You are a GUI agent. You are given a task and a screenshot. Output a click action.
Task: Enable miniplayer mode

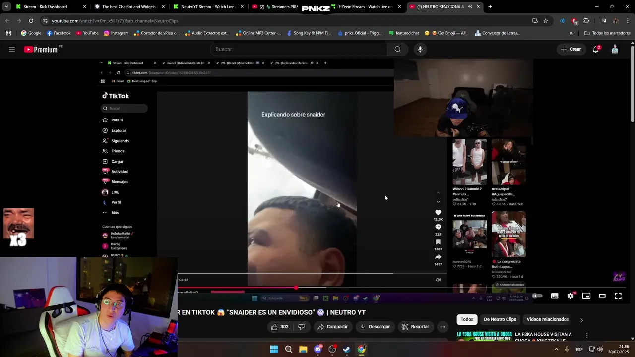[586, 296]
